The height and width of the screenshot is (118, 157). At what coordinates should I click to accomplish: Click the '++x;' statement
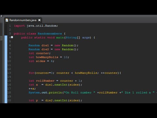pyautogui.click(x=32, y=88)
